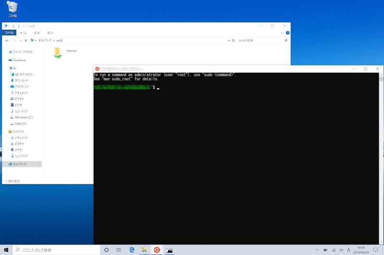Launch Microsoft Edge from the taskbar
The height and width of the screenshot is (255, 384).
(132, 250)
